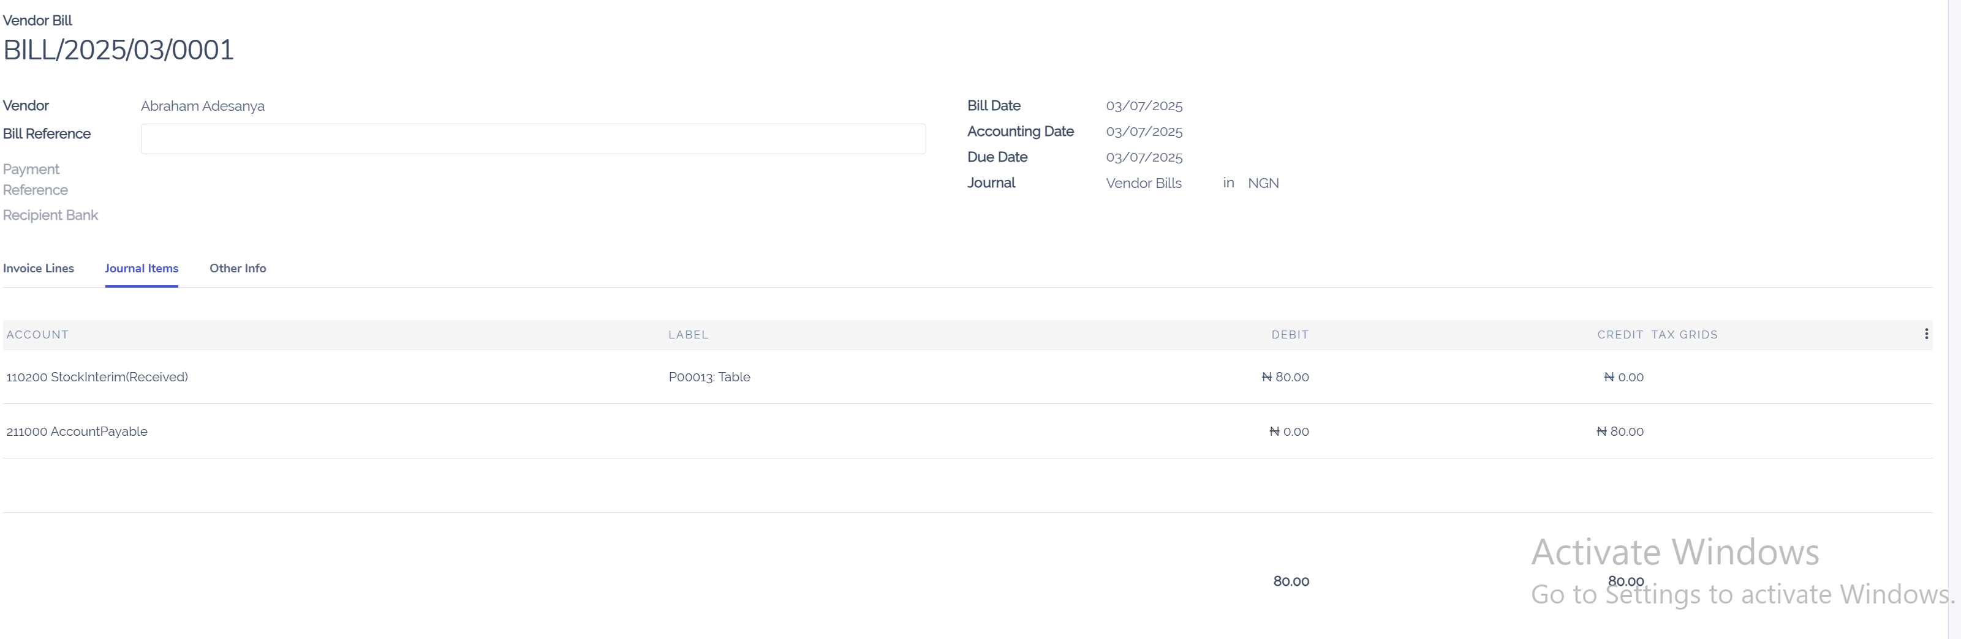Sort by the Credit column header
Image resolution: width=1961 pixels, height=639 pixels.
click(x=1619, y=335)
